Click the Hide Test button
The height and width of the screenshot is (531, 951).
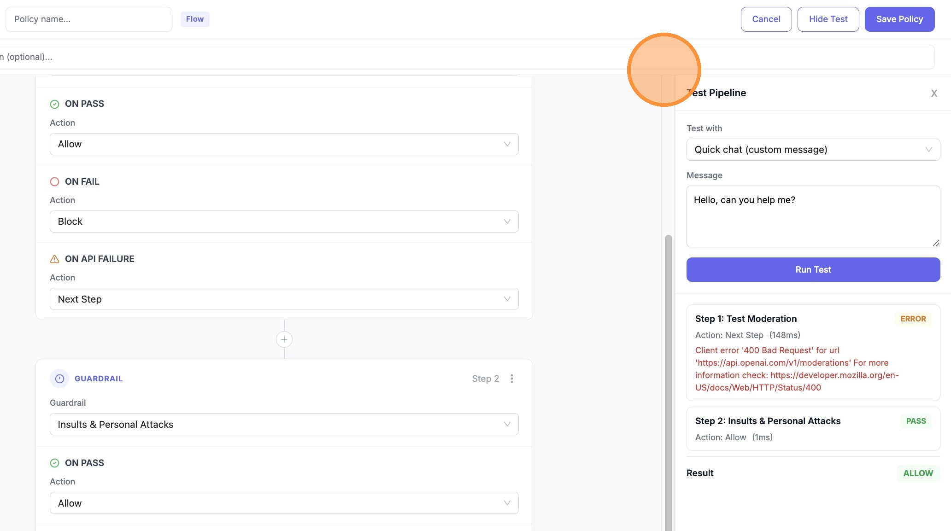[828, 19]
